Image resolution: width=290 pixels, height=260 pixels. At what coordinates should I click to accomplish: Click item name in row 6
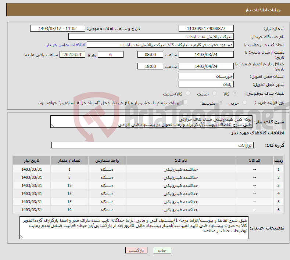coord(181,210)
